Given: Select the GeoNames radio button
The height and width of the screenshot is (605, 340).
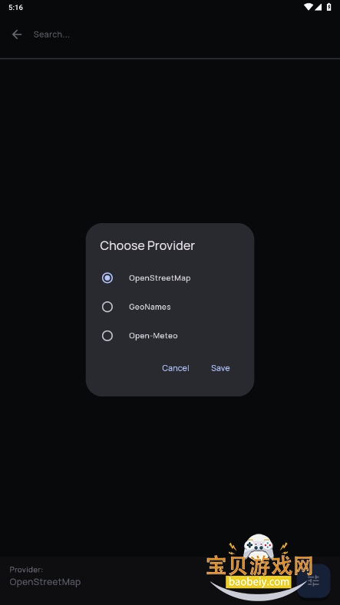Looking at the screenshot, I should 107,307.
